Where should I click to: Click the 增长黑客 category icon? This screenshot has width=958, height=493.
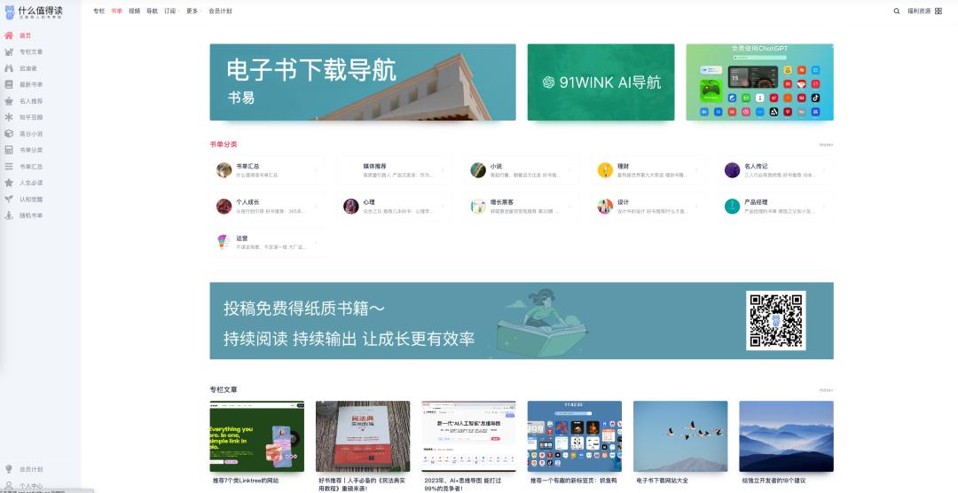coord(478,206)
